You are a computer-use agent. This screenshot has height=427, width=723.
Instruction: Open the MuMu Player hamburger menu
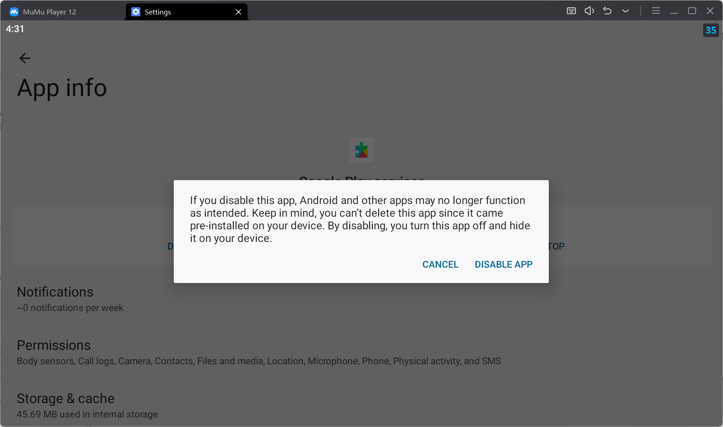656,10
